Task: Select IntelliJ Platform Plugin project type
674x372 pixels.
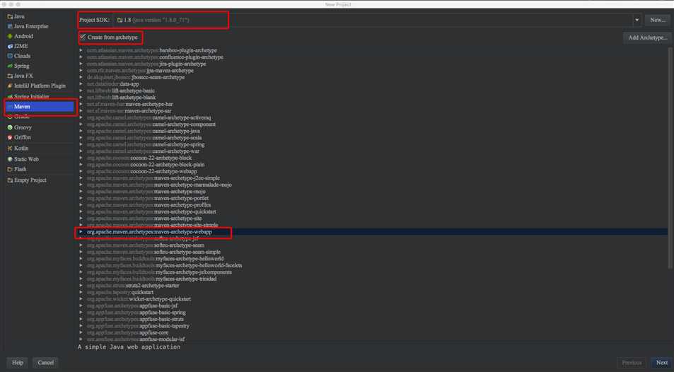Action: [40, 86]
